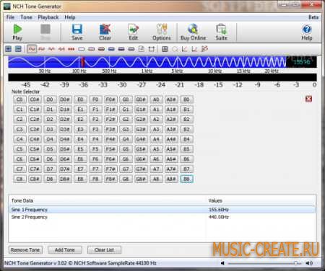This screenshot has width=325, height=271.
Task: Click the black level meter bar
Action: [x=162, y=77]
